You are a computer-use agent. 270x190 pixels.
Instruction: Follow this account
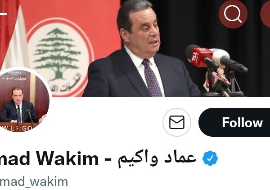point(234,122)
